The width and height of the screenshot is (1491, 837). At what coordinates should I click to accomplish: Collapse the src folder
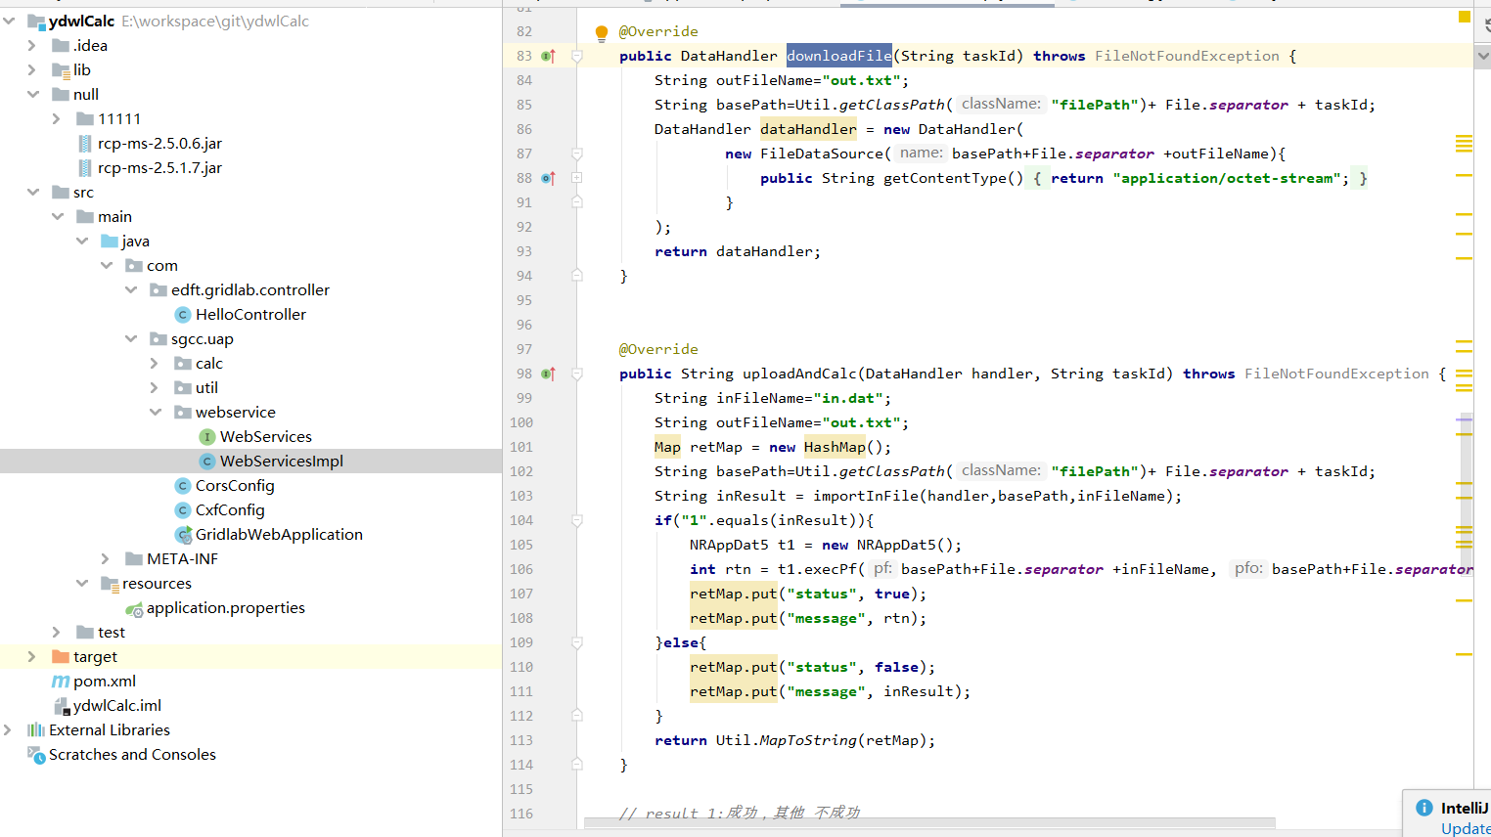[x=32, y=192]
